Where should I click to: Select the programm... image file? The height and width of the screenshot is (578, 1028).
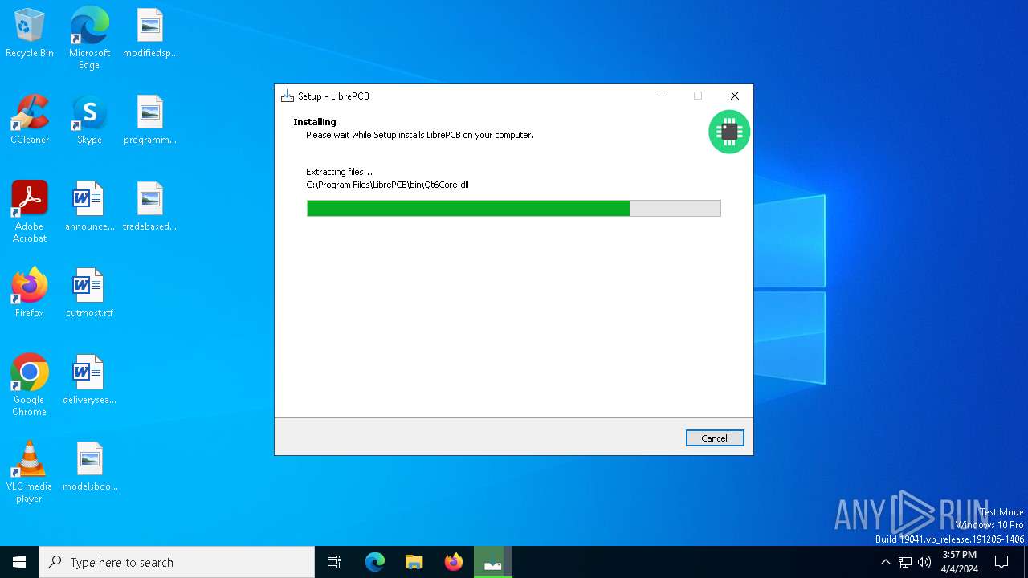(150, 120)
